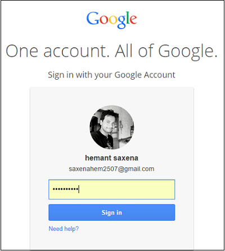Image resolution: width=225 pixels, height=251 pixels.
Task: Click the blue capital G in logo
Action: [x=92, y=19]
